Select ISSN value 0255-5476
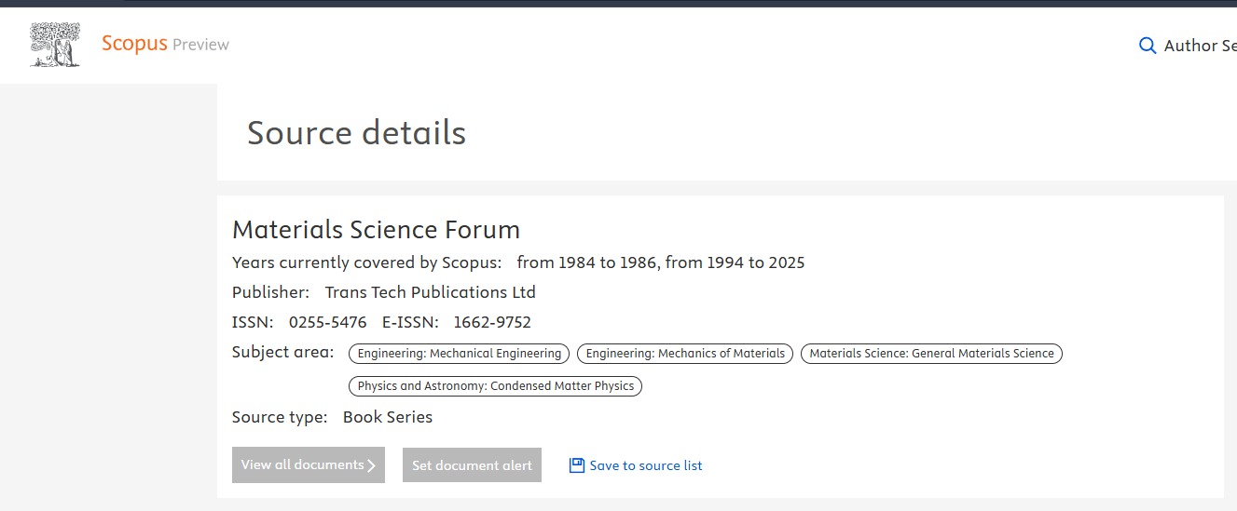 coord(327,322)
